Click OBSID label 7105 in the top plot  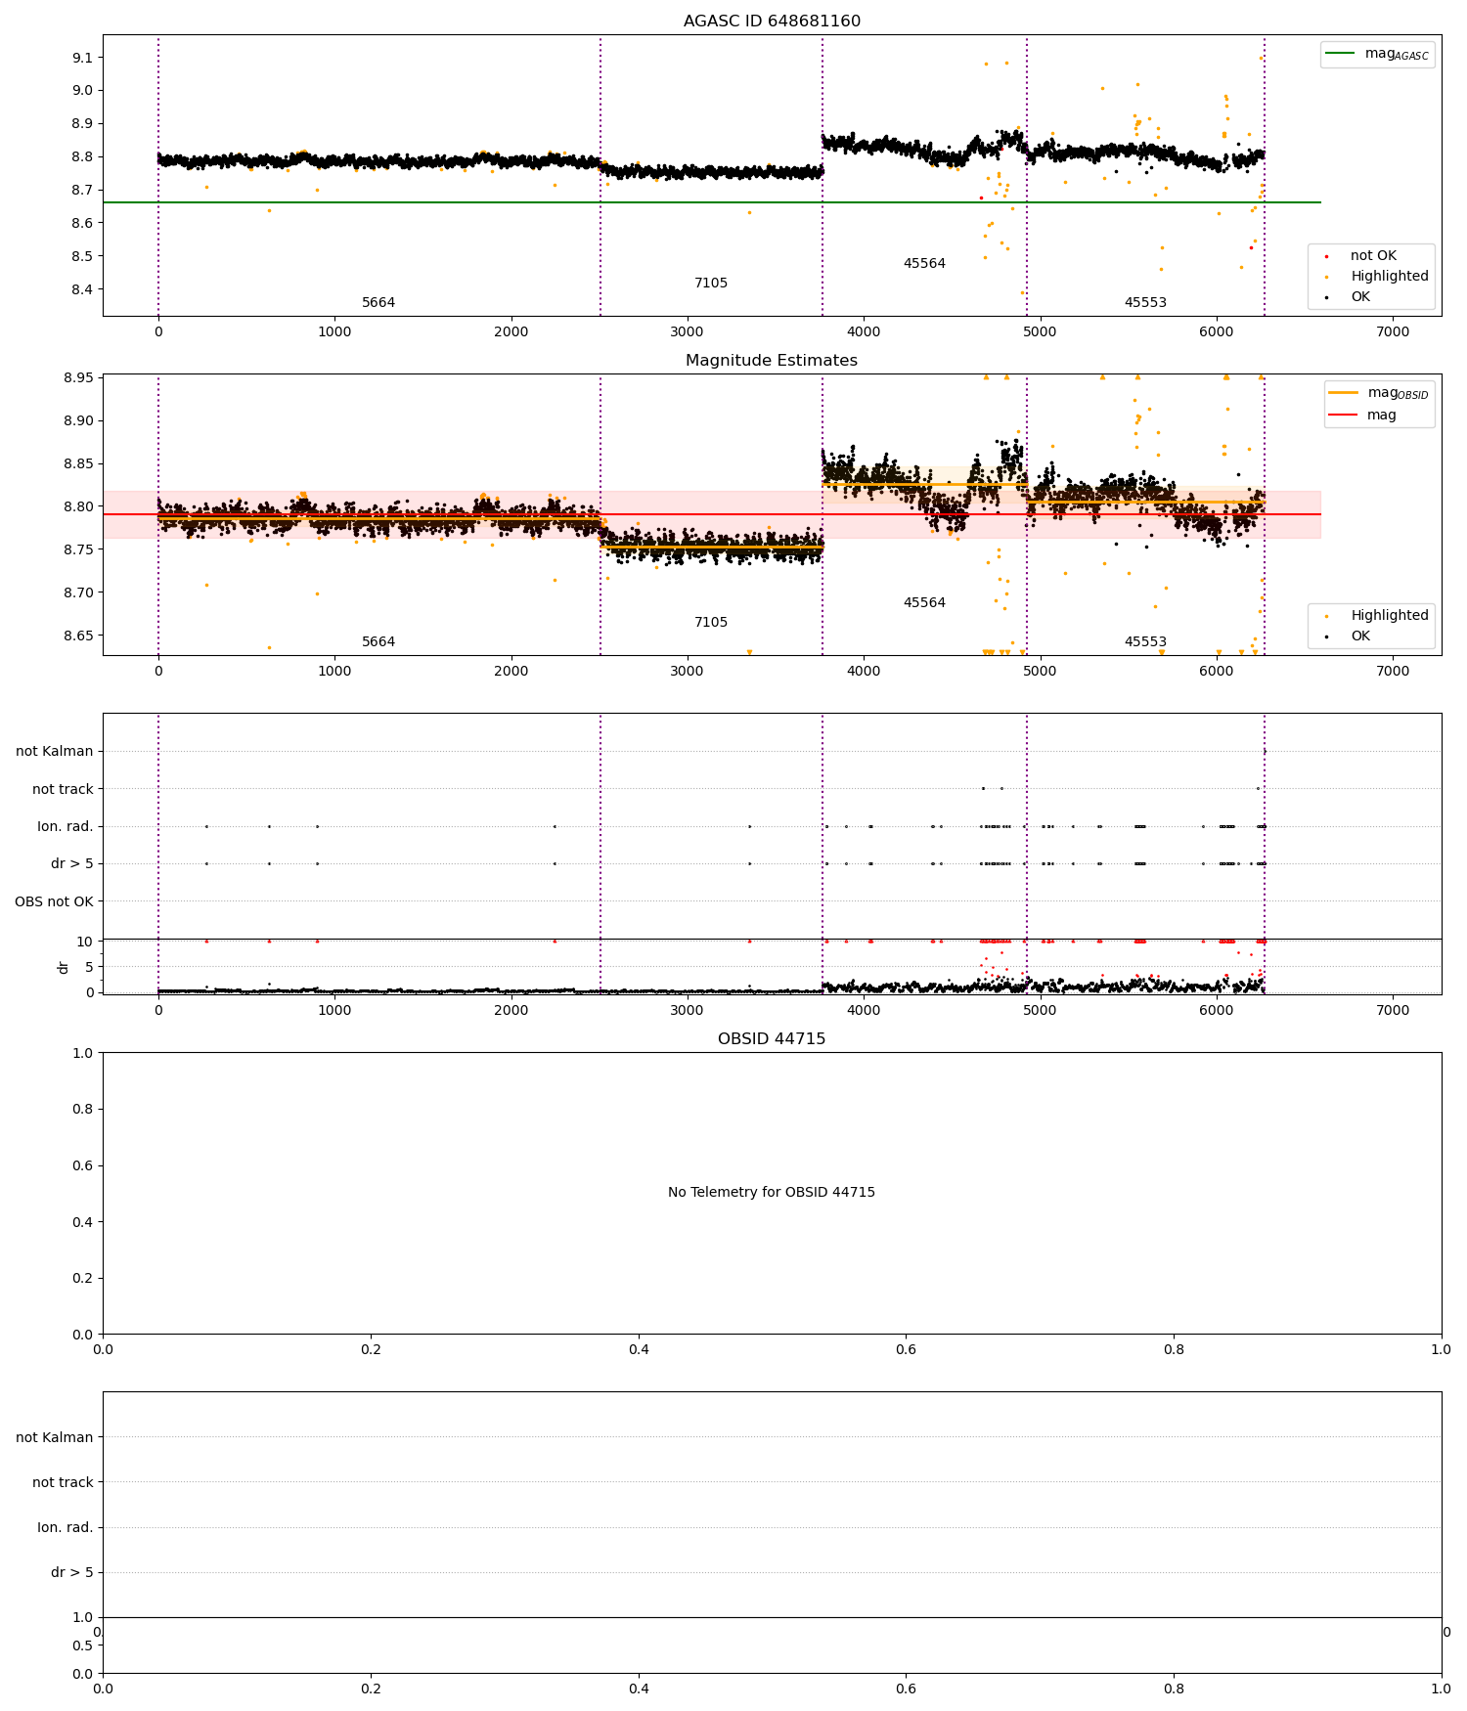tap(711, 284)
